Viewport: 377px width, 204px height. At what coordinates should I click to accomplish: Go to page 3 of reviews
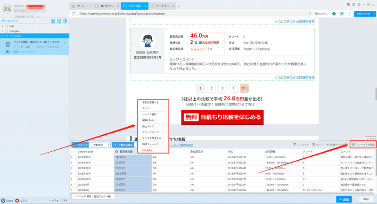point(222,88)
